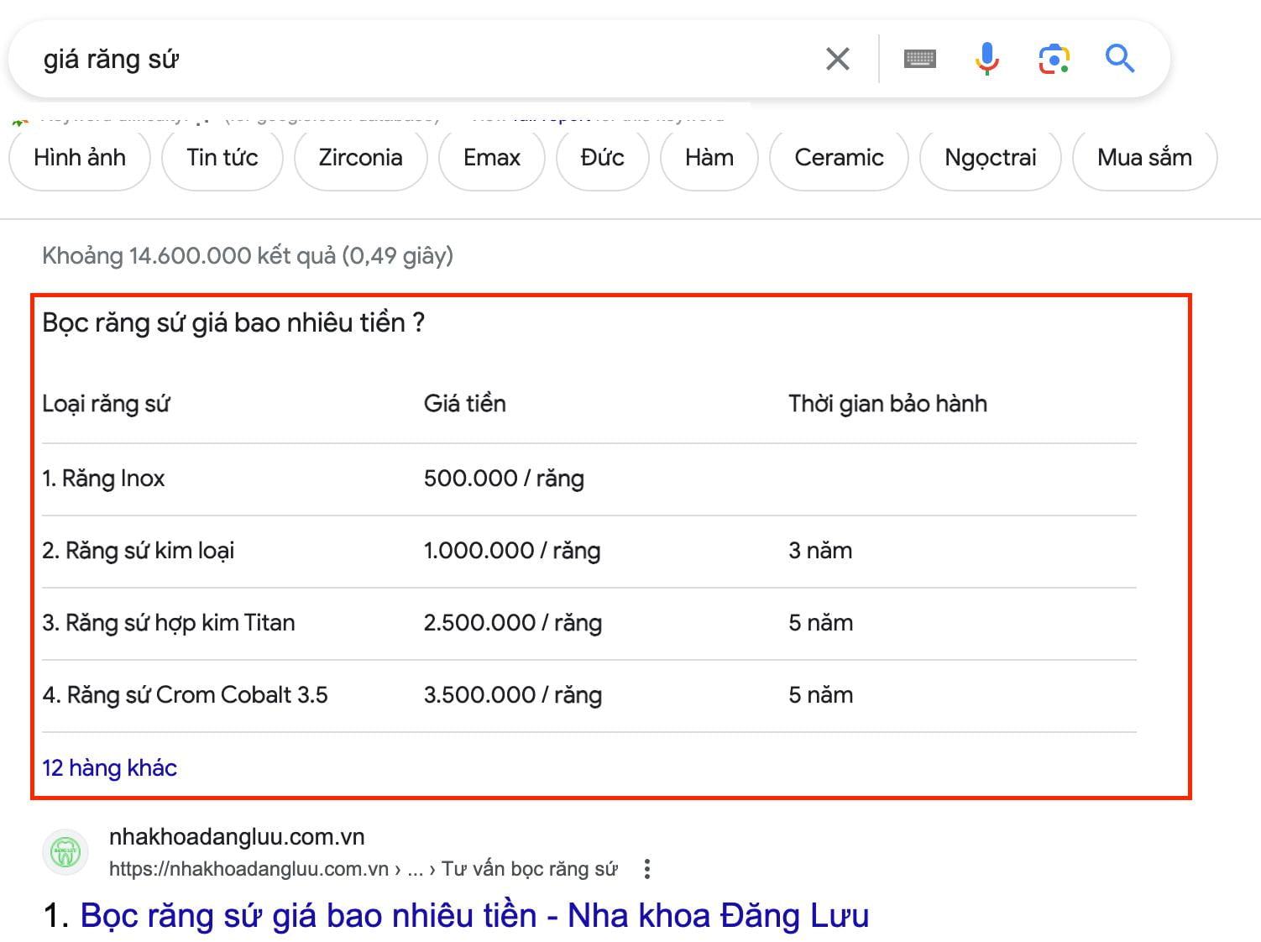Open the three-dot menu beside the result URL
Image resolution: width=1261 pixels, height=942 pixels.
point(646,869)
